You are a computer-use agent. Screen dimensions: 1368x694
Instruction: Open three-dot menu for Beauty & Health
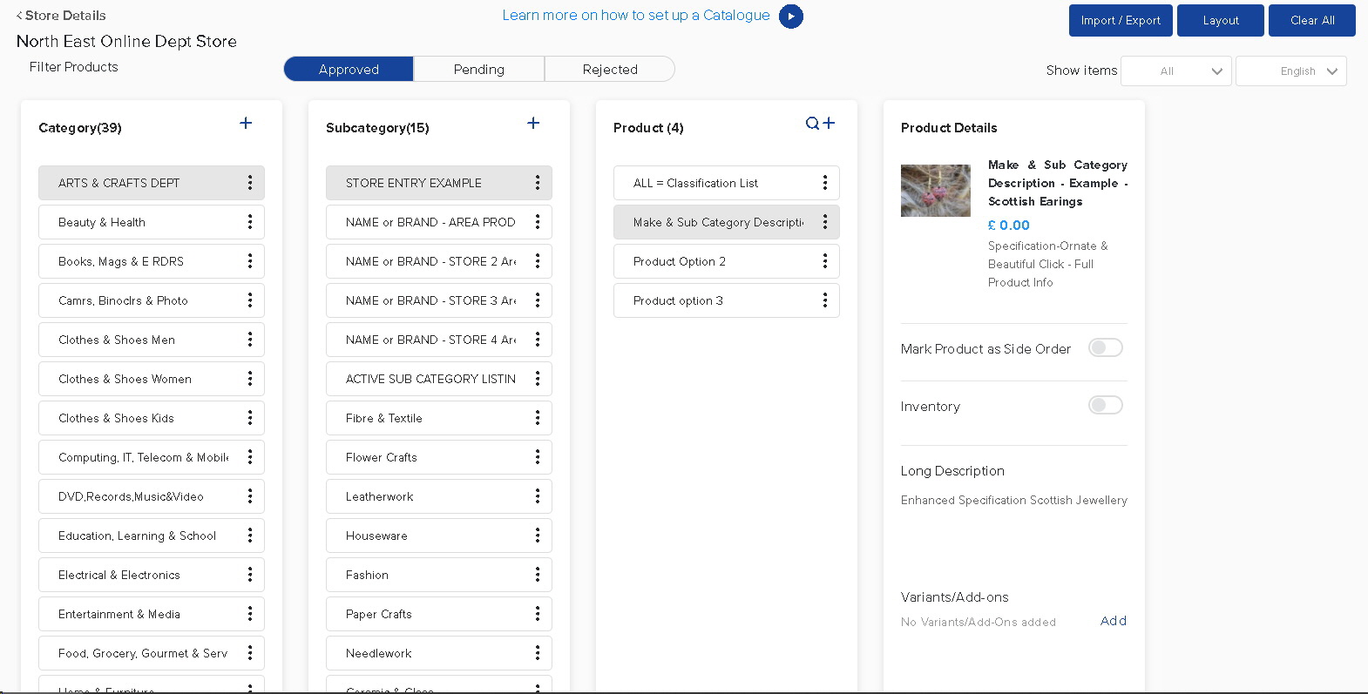[250, 222]
